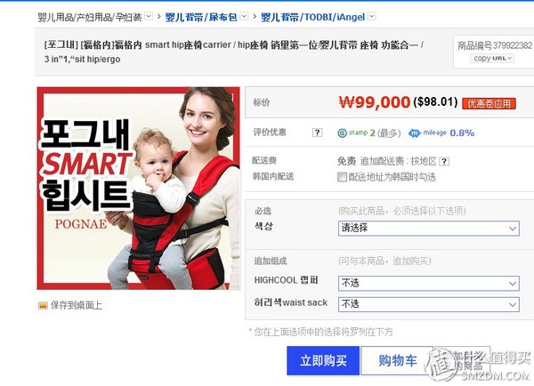Viewport: 534px width, 386px height.
Task: Click the Pognae hip seat product image
Action: (x=138, y=189)
